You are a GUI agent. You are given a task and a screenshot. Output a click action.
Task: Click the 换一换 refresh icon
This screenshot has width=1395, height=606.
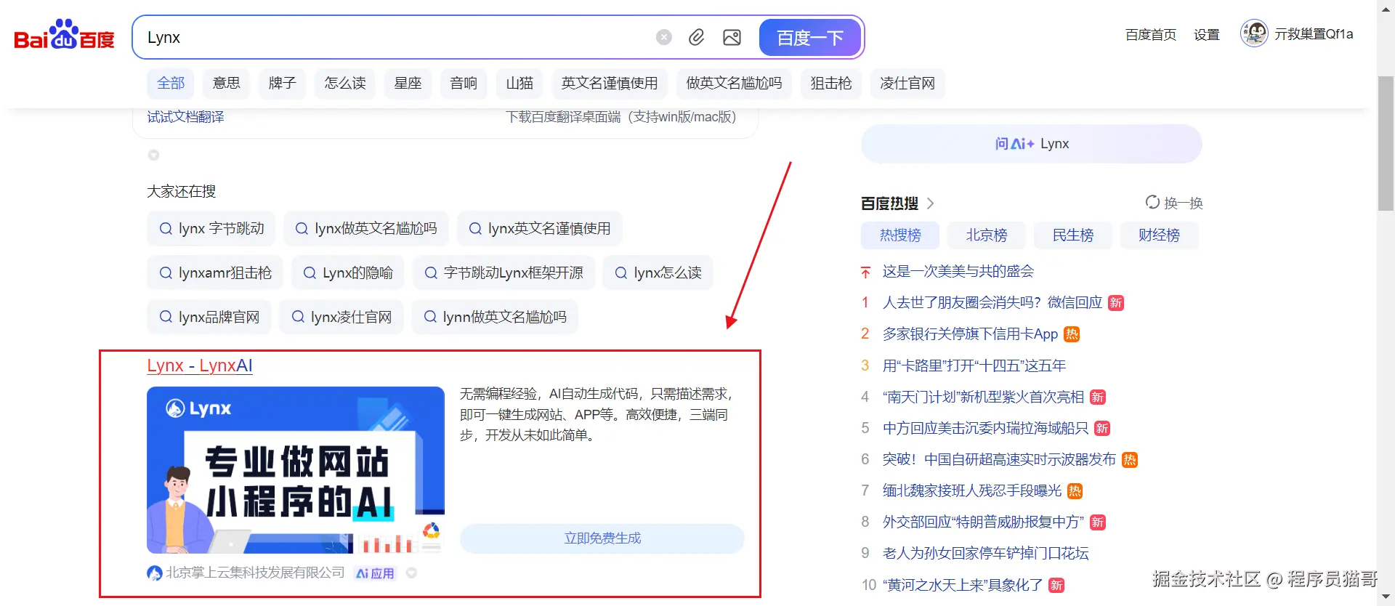[x=1152, y=202]
